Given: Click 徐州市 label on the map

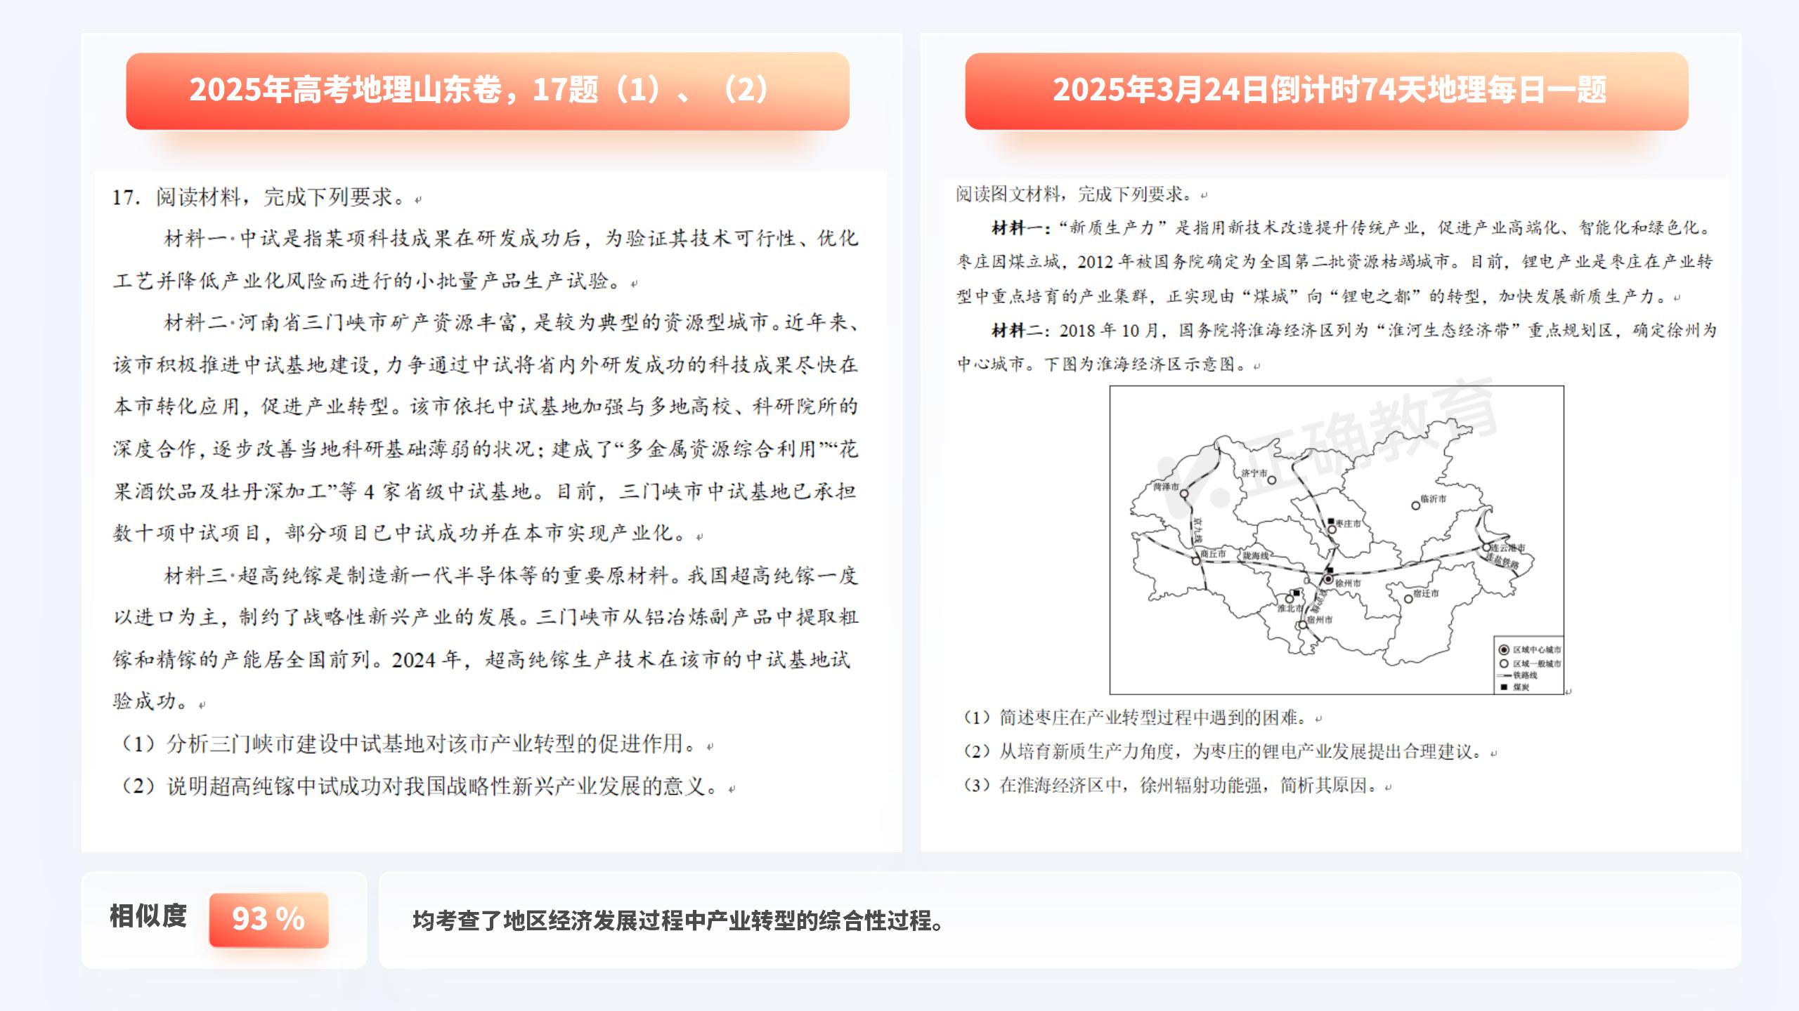Looking at the screenshot, I should pos(1348,583).
